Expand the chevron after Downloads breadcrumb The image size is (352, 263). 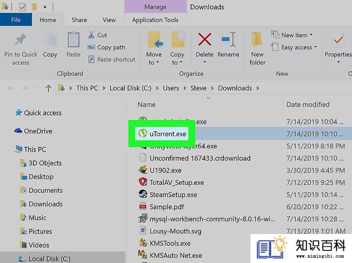pyautogui.click(x=258, y=88)
